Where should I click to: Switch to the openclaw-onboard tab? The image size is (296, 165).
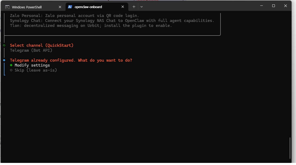(88, 7)
